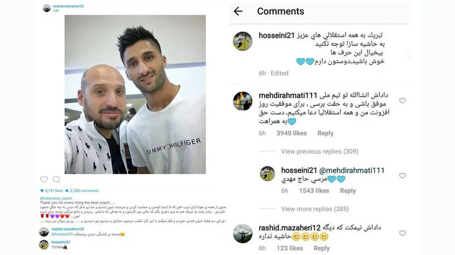Open post comments via speech bubble icon
The width and height of the screenshot is (455, 255).
[56, 179]
